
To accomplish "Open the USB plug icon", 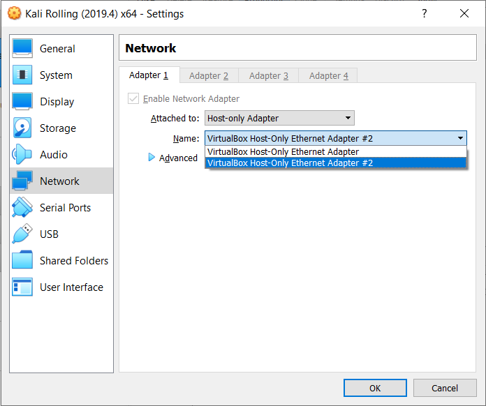I will coord(22,234).
